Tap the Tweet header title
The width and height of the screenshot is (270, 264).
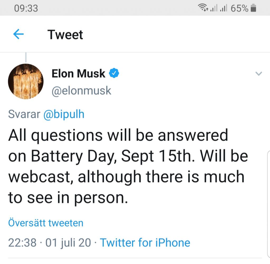coord(65,35)
